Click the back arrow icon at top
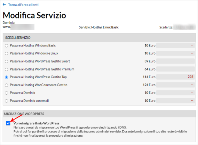This screenshot has width=198, height=145. coord(4,5)
